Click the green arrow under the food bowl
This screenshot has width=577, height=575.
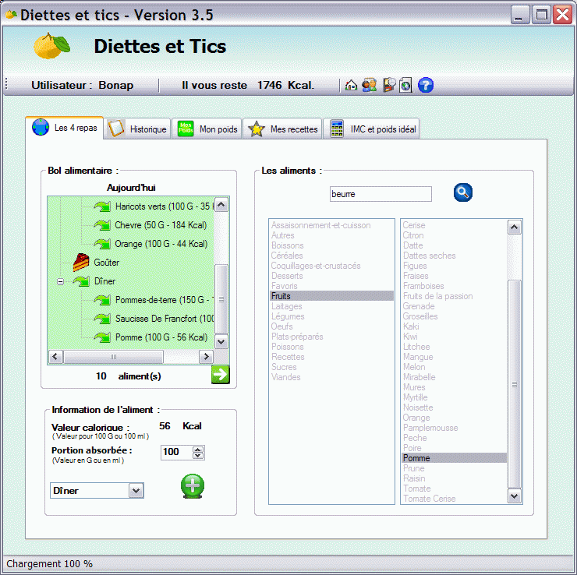pyautogui.click(x=220, y=375)
